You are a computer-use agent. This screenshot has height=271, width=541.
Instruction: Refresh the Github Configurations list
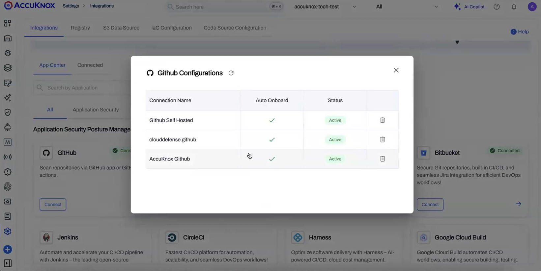point(231,73)
